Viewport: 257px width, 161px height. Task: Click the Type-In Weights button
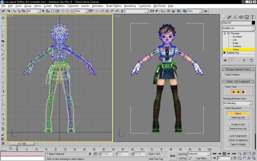tap(238, 144)
